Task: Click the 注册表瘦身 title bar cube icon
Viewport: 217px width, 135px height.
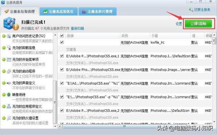Action: tap(3, 2)
